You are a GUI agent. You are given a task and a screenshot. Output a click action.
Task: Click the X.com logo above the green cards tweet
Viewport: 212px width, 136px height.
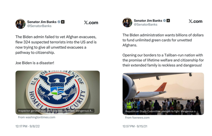pyautogui.click(x=195, y=21)
